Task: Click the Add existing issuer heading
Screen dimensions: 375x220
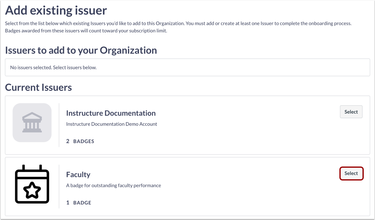Action: click(x=56, y=10)
